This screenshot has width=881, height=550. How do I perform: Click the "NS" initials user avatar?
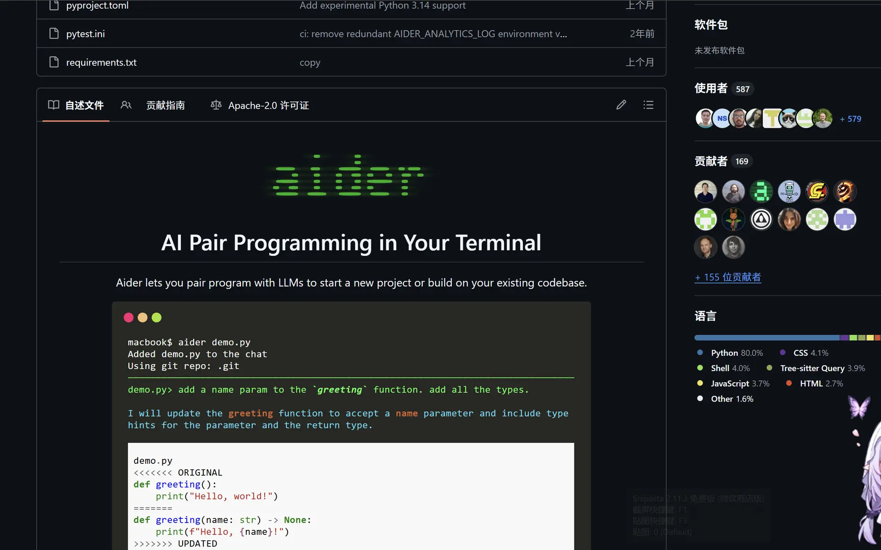click(722, 118)
